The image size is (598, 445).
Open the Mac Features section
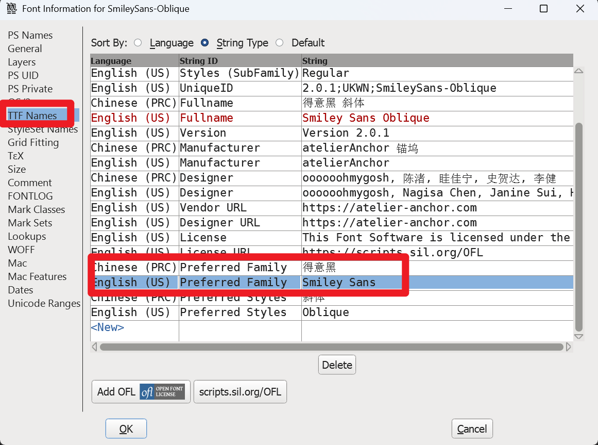37,276
